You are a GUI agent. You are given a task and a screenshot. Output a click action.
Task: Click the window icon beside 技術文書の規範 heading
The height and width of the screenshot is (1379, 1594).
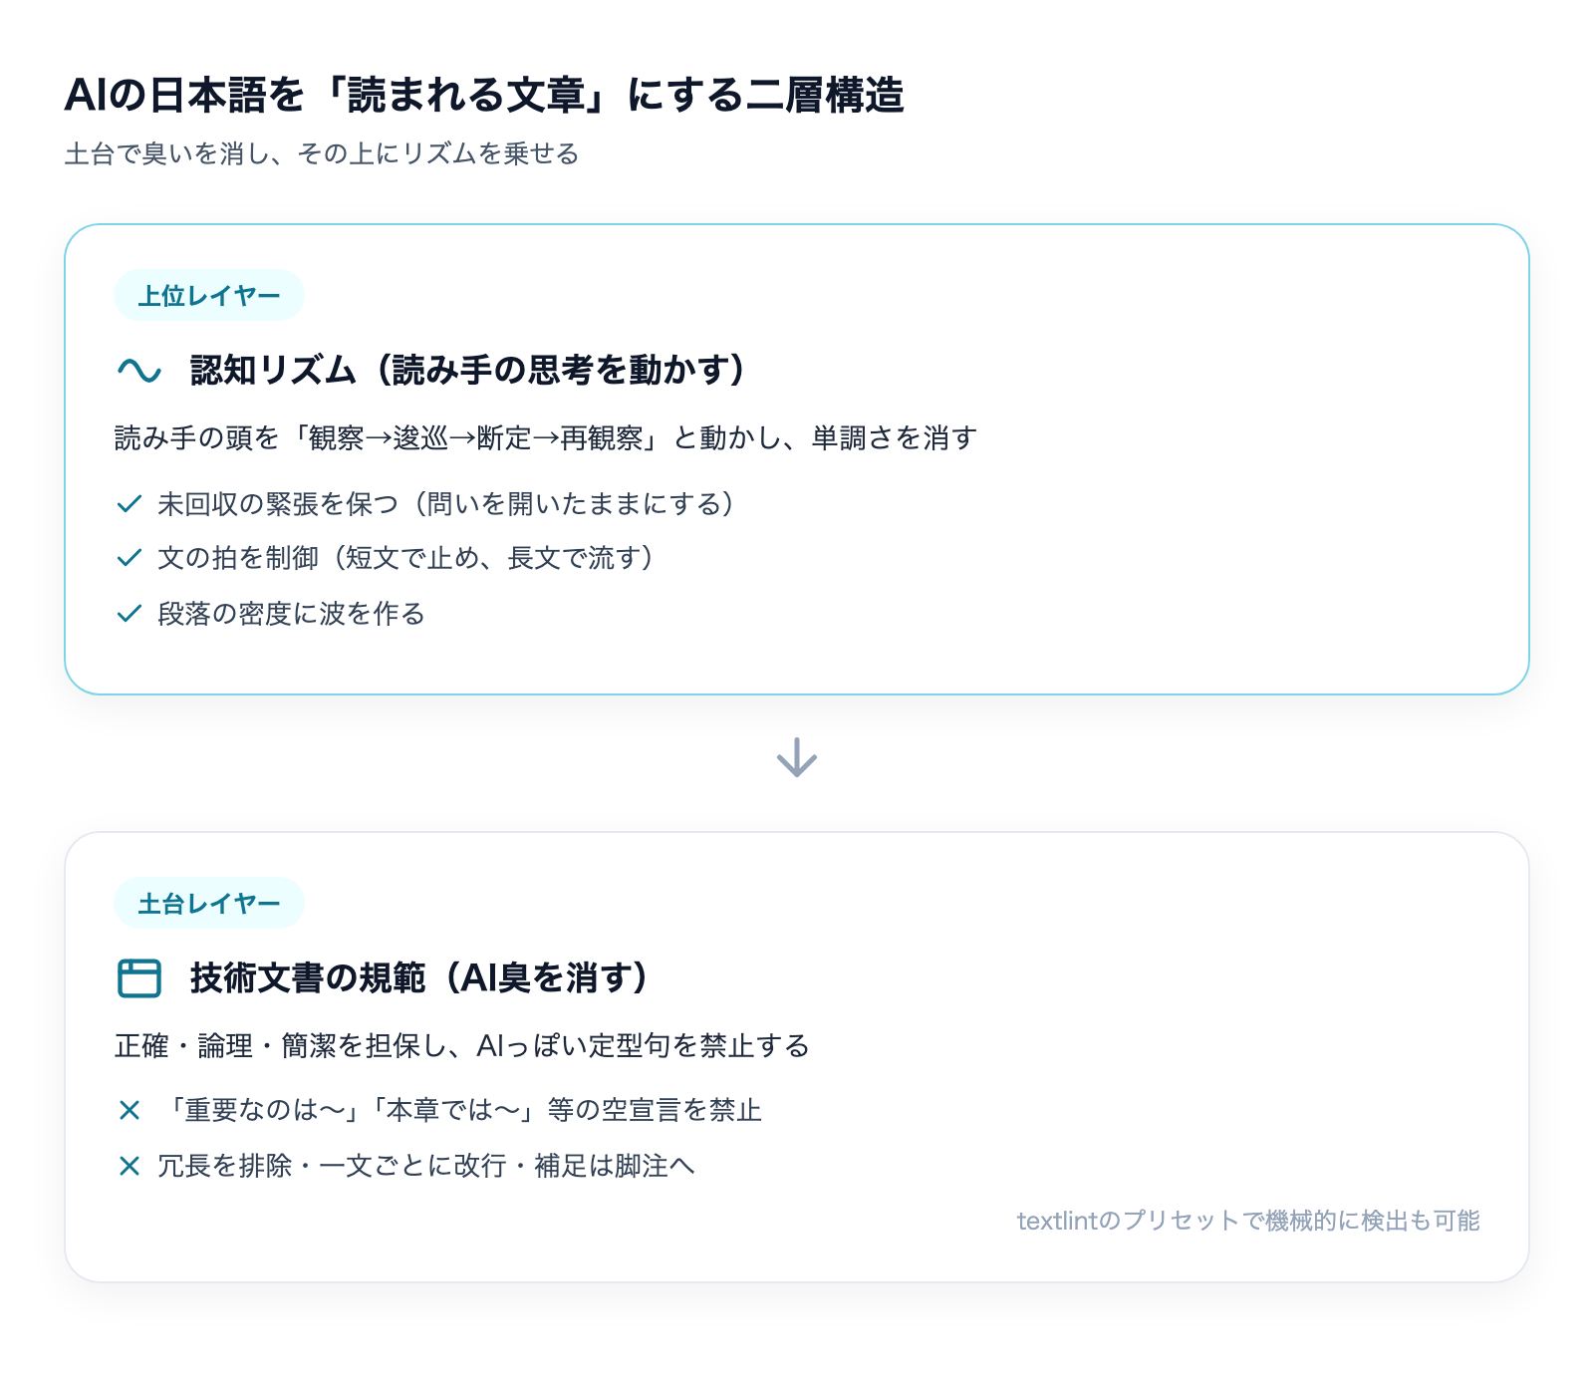tap(139, 977)
